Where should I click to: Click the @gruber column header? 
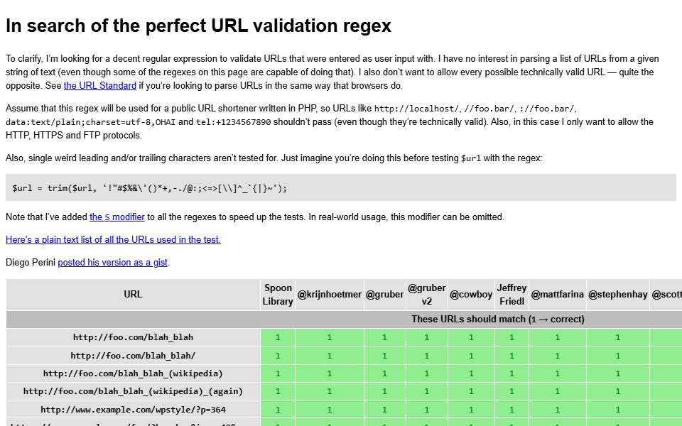[x=384, y=295]
